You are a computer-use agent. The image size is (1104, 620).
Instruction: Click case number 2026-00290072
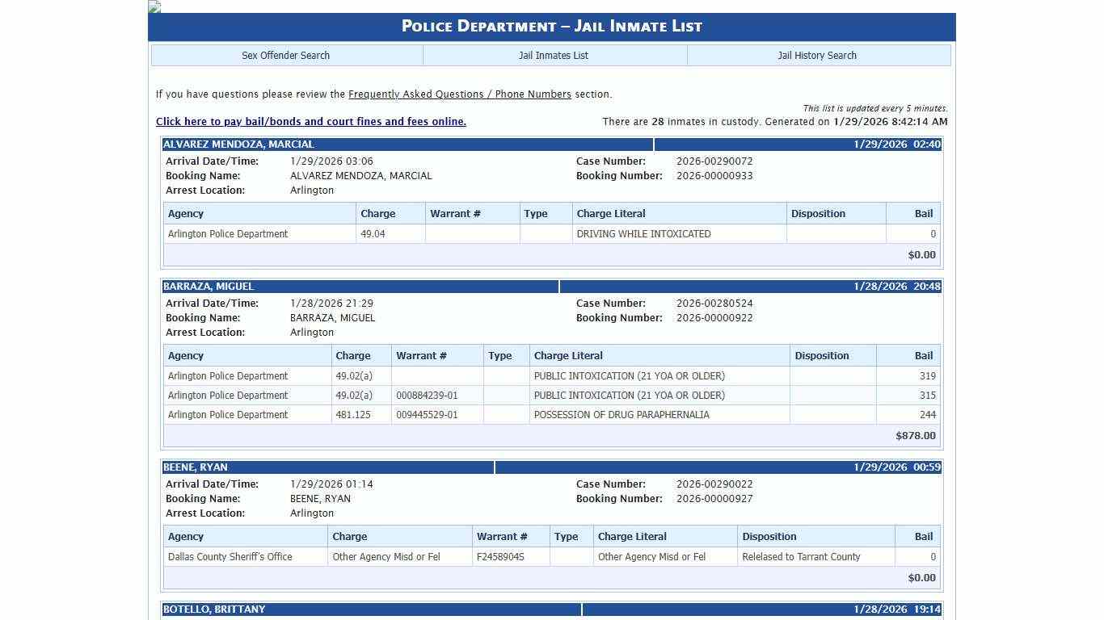click(714, 161)
